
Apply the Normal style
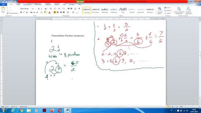pos(87,10)
